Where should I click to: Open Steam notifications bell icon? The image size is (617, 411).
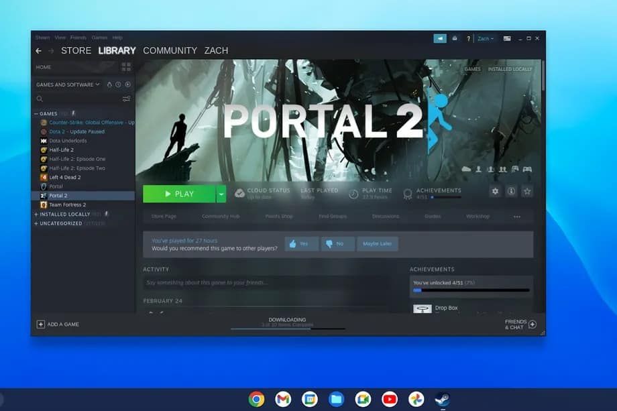pyautogui.click(x=453, y=38)
